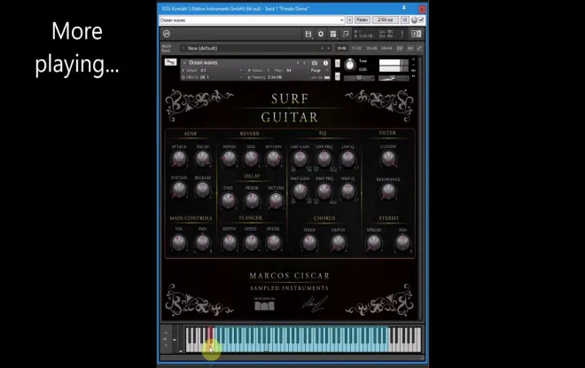Screen dimensions: 585x368
Task: Click the HMF Frq EQ knob
Action: pos(324,192)
